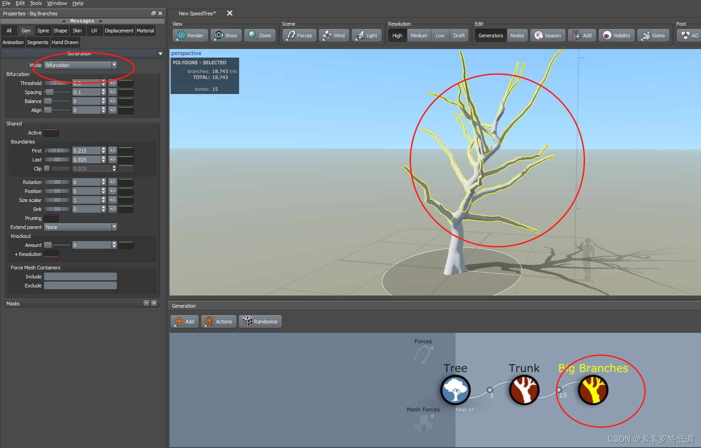Toggle Forces in the Scene group
Image resolution: width=701 pixels, height=448 pixels.
click(299, 36)
